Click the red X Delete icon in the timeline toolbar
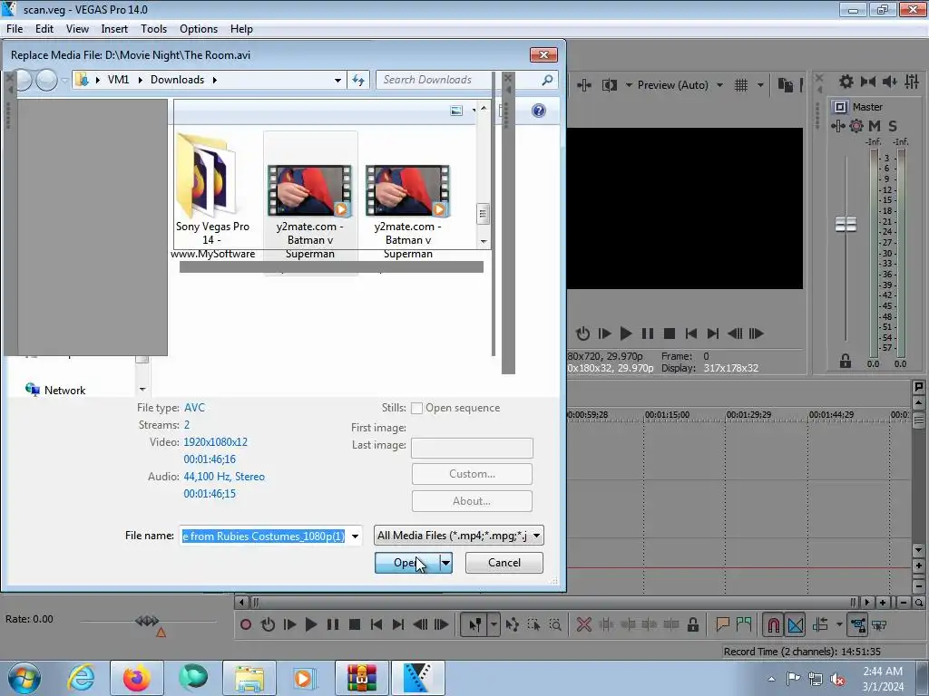 pyautogui.click(x=584, y=624)
